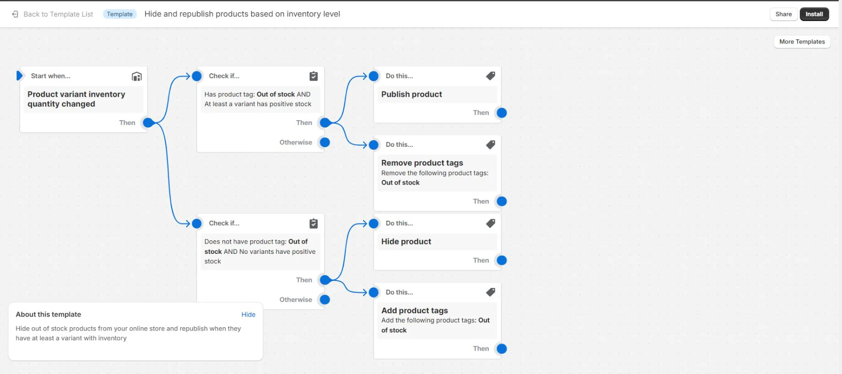Open More Templates
This screenshot has height=374, width=842.
click(x=802, y=42)
